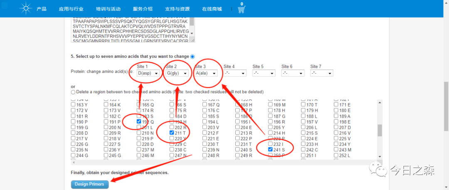
Task: Open the 培训与活动 menu
Action: [108, 9]
